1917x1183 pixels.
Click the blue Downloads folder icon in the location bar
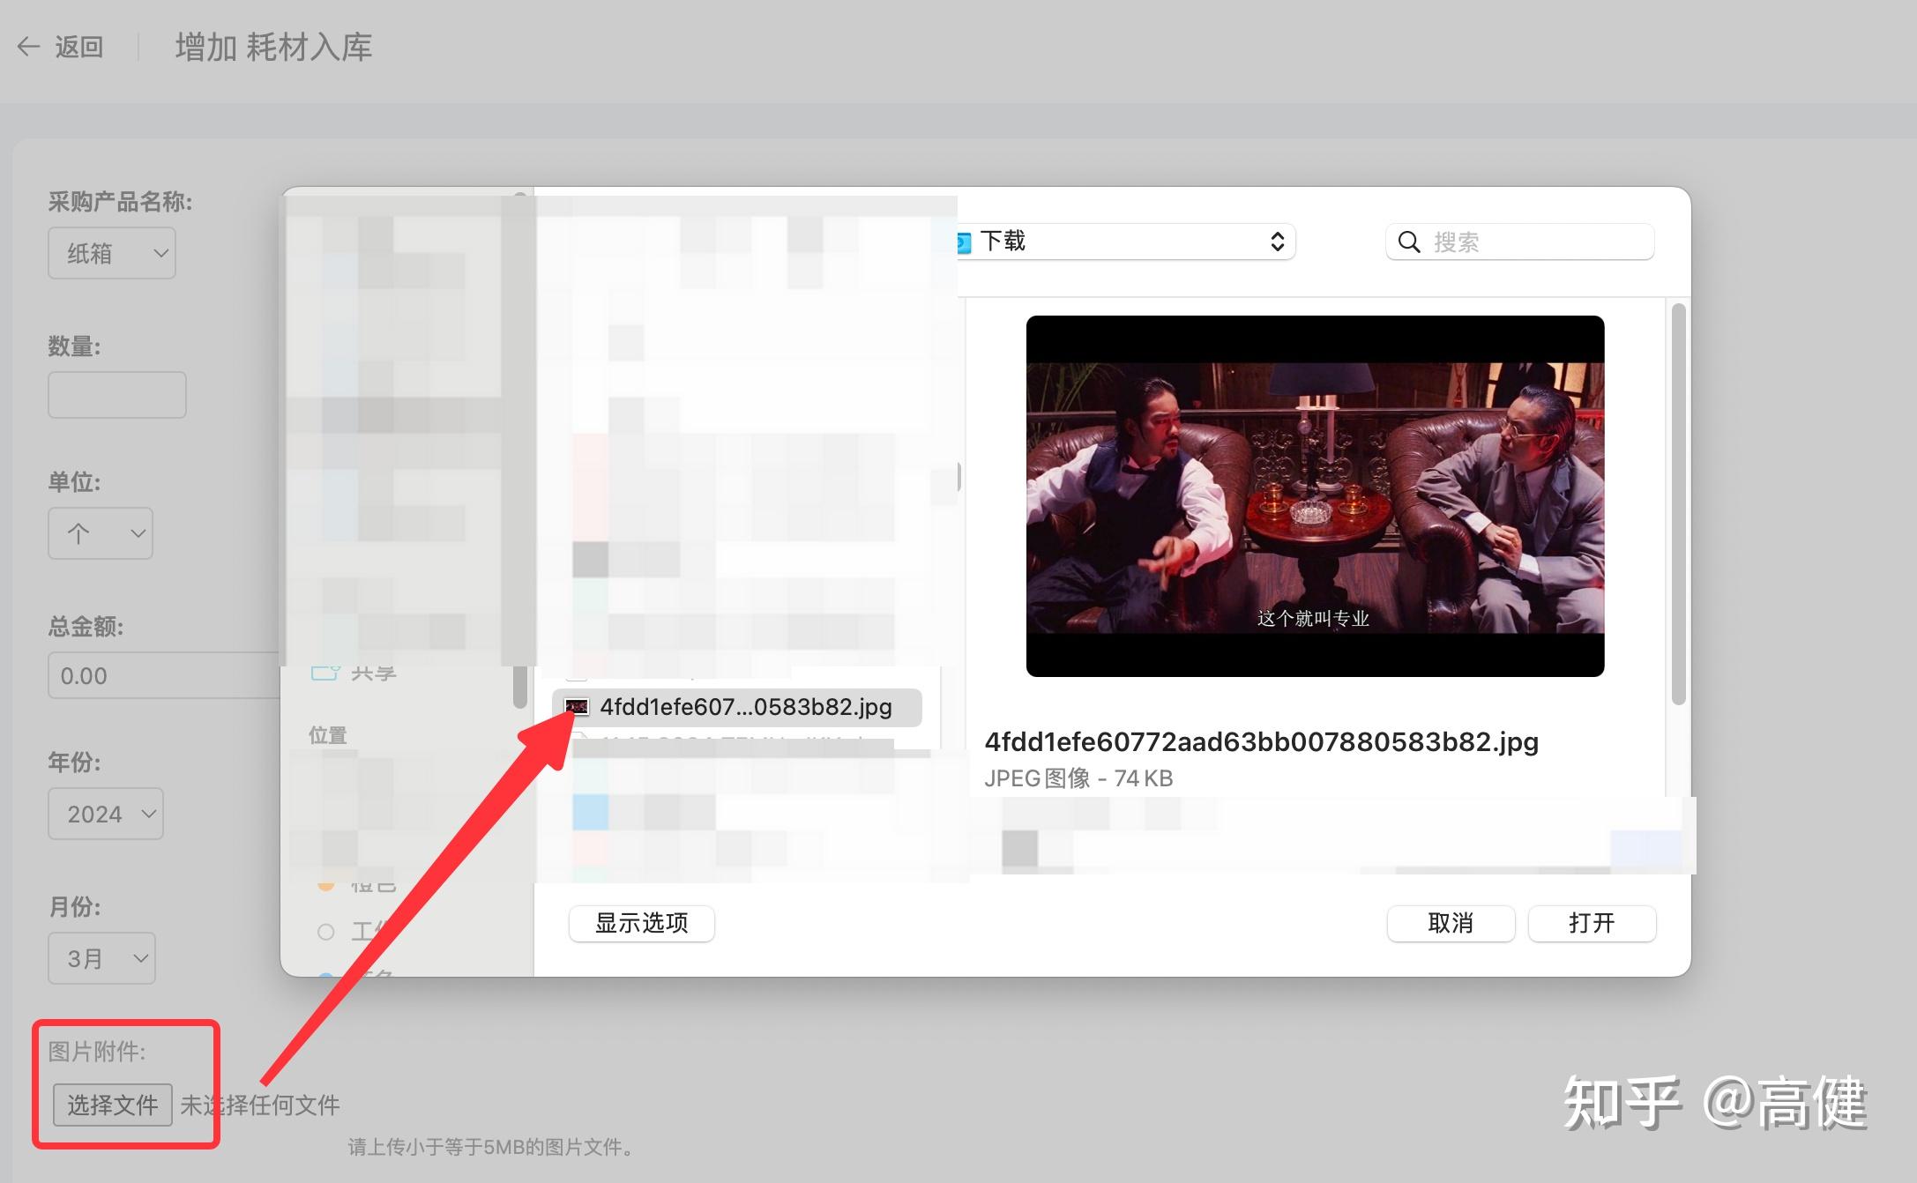964,241
